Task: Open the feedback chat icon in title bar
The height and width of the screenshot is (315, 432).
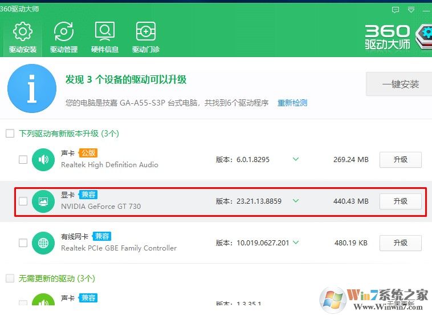Action: pyautogui.click(x=396, y=10)
